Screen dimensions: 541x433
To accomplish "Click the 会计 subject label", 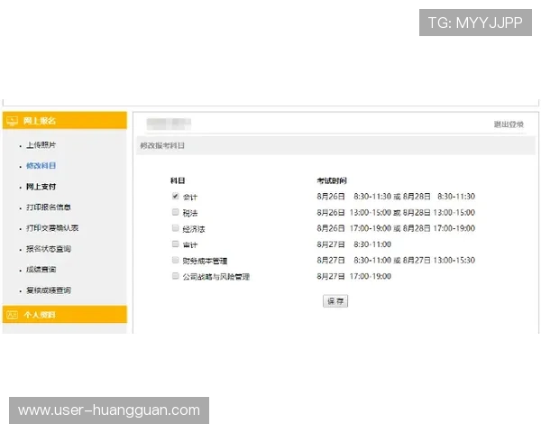I will [x=190, y=198].
